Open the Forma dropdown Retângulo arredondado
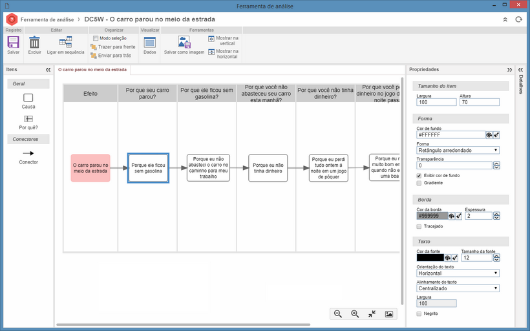Viewport: 530px width, 331px height. click(x=458, y=150)
